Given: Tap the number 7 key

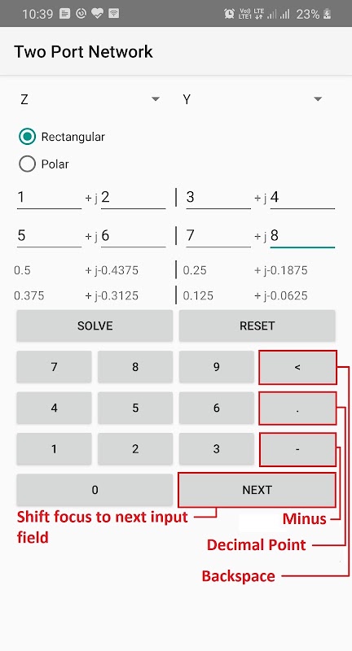Looking at the screenshot, I should coord(54,367).
